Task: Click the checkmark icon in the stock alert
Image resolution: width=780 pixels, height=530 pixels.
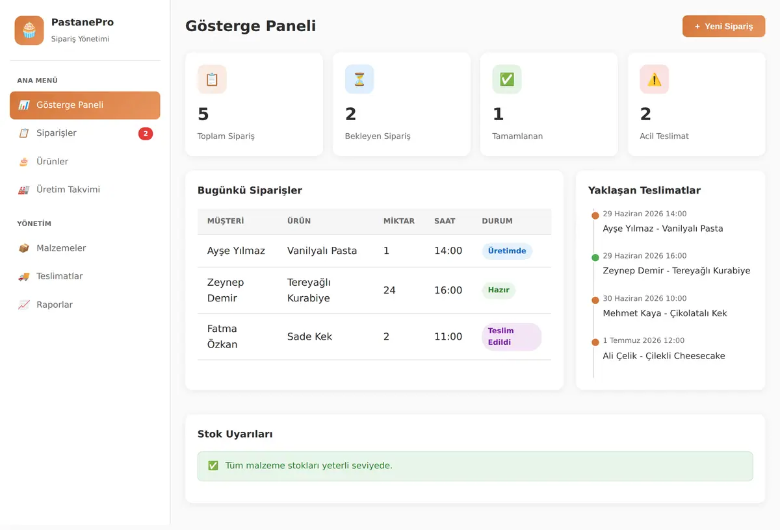Action: [213, 466]
